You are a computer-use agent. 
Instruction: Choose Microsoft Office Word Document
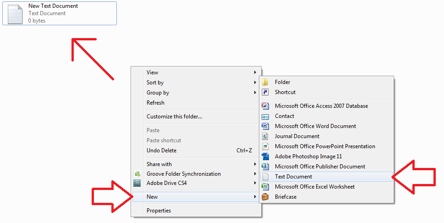(x=327, y=126)
